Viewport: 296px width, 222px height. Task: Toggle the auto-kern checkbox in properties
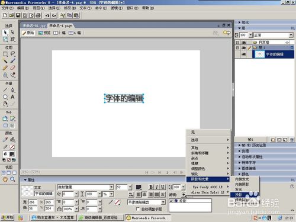138,209
